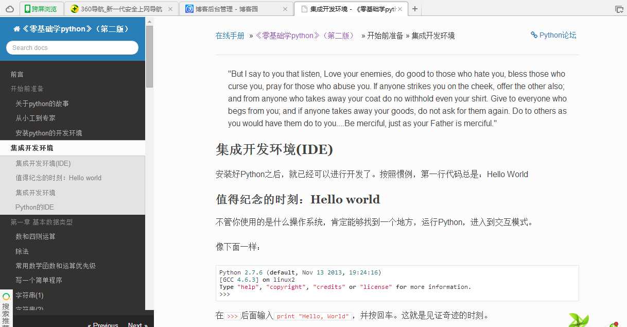The width and height of the screenshot is (627, 327).
Task: Focus the Search docs field
Action: coord(72,47)
